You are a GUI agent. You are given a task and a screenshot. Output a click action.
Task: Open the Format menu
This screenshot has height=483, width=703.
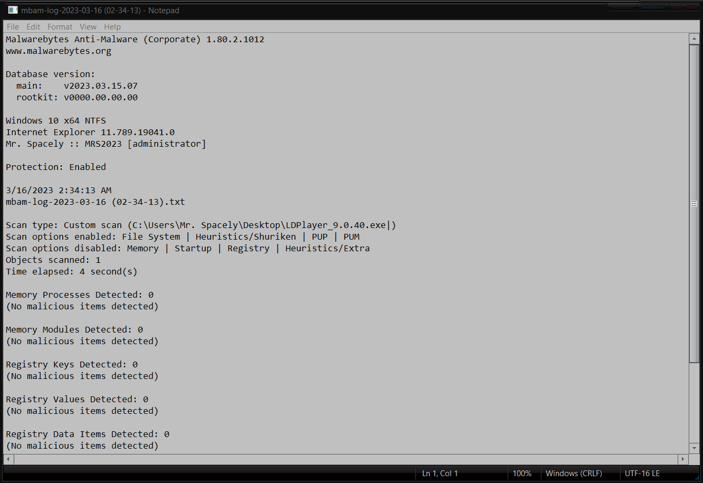(x=60, y=27)
